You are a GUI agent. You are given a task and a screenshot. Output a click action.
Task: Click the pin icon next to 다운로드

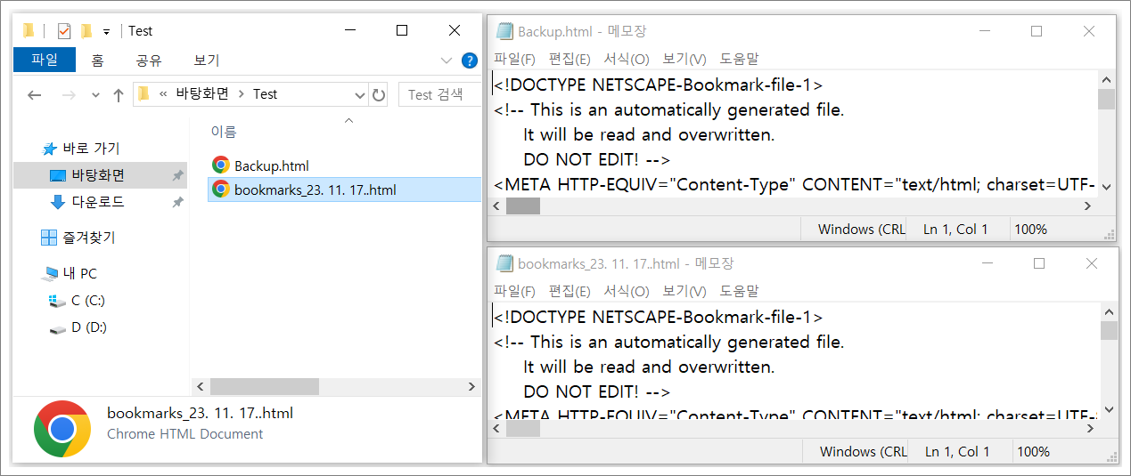(177, 203)
